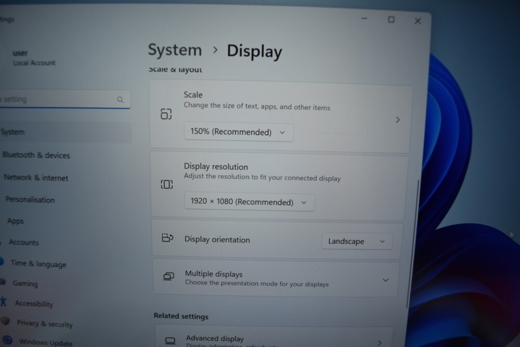
Task: Open Time & language settings
Action: pyautogui.click(x=38, y=264)
